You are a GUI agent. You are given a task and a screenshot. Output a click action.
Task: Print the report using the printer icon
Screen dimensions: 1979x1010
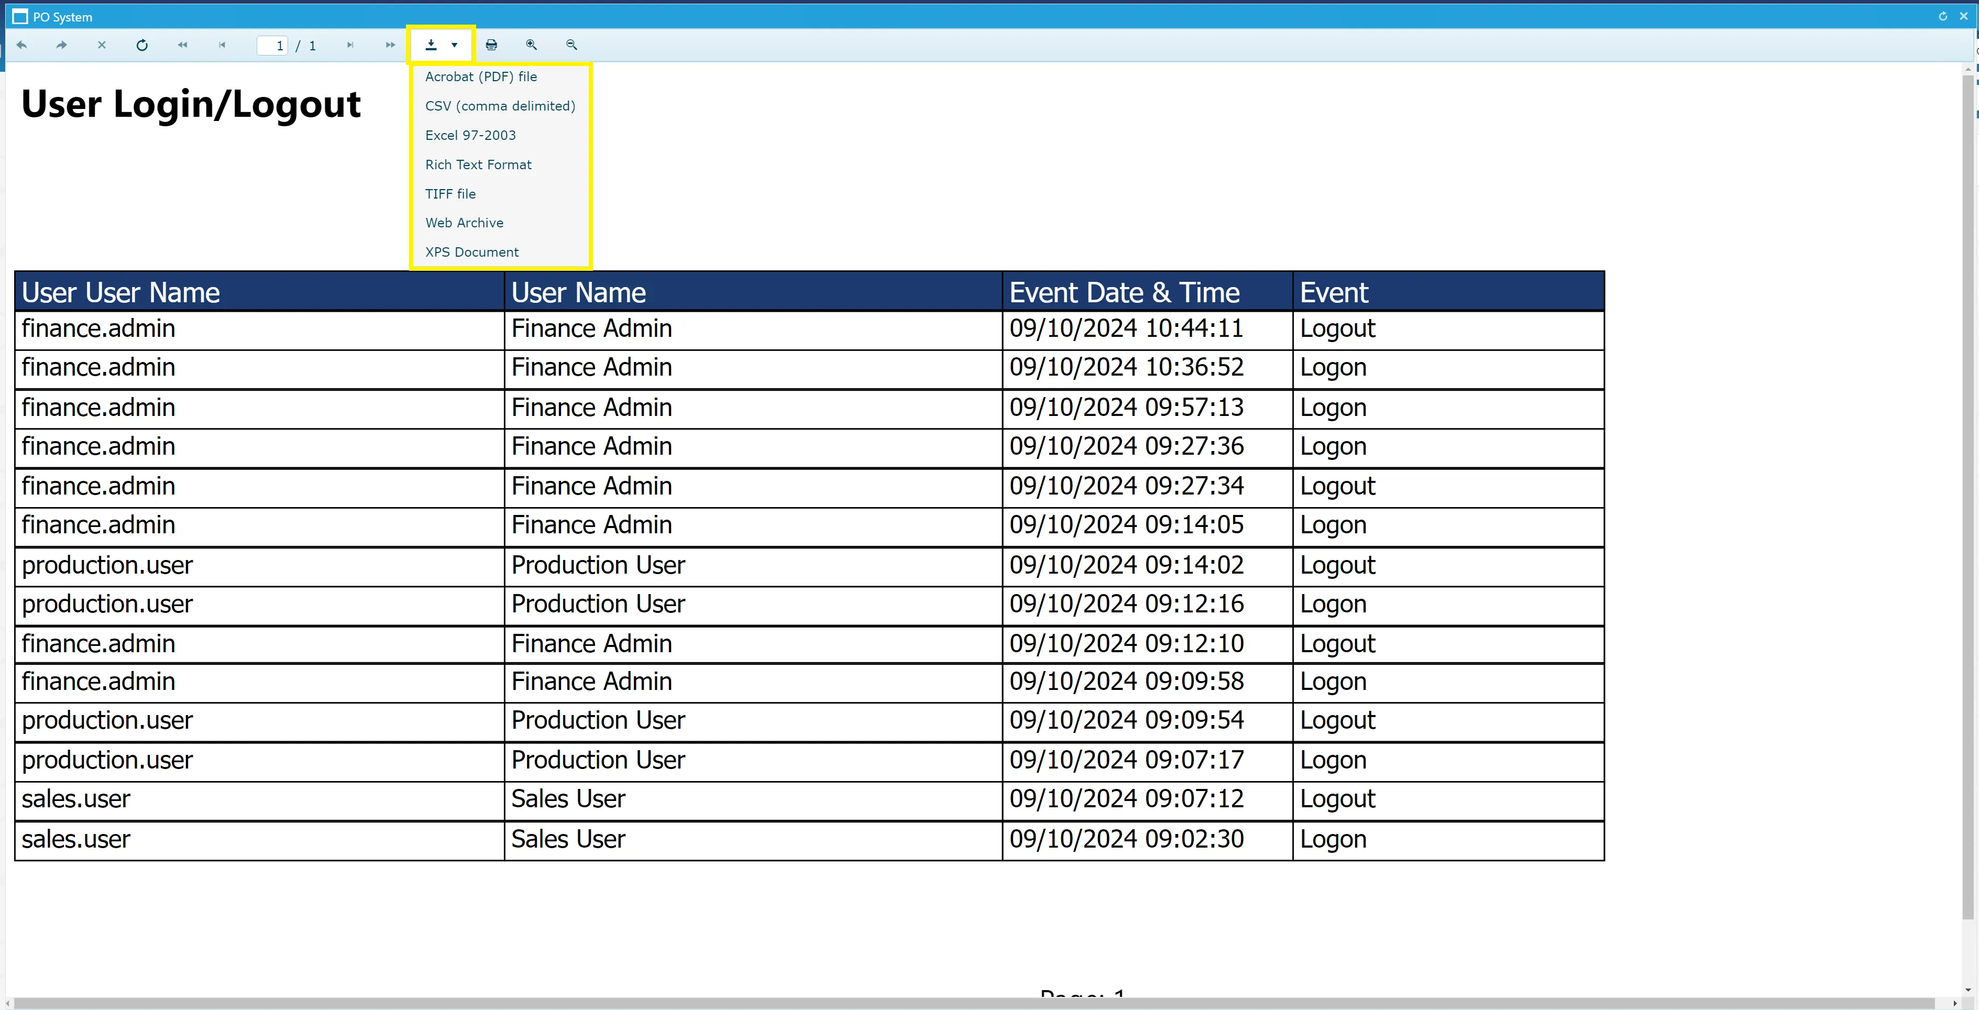tap(492, 46)
